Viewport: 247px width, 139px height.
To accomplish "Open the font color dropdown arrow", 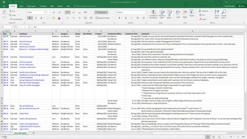I will [62, 18].
